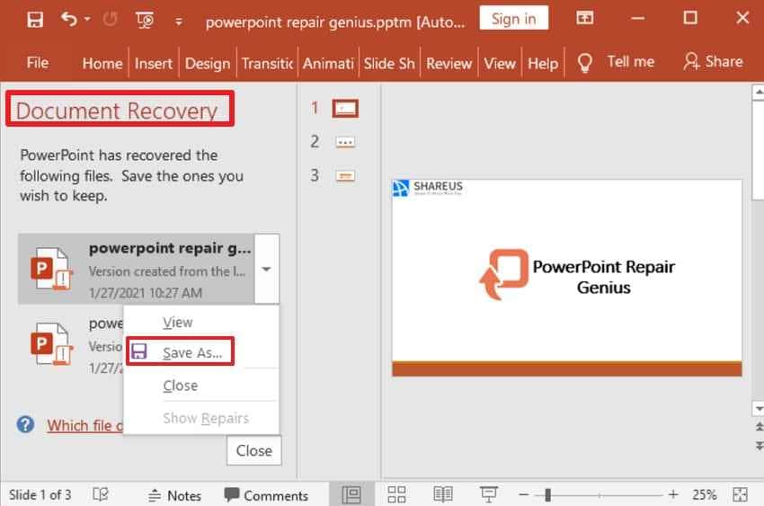Open the Review ribbon tab
The width and height of the screenshot is (764, 506).
point(449,63)
